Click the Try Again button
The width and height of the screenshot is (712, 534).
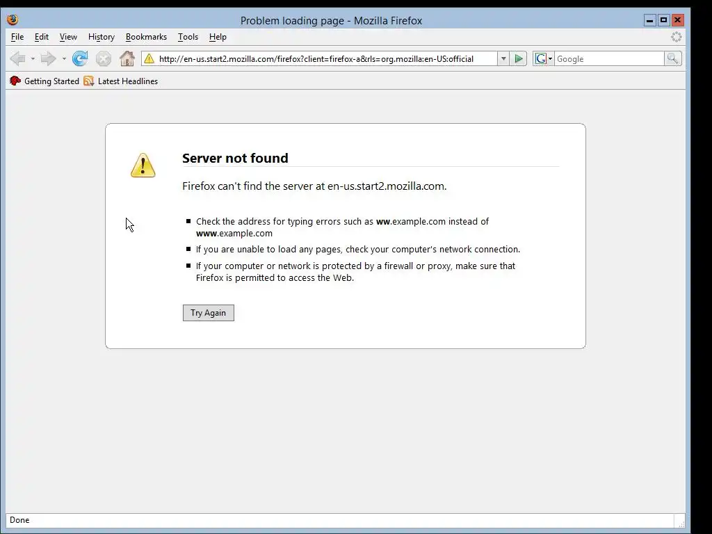pyautogui.click(x=209, y=313)
